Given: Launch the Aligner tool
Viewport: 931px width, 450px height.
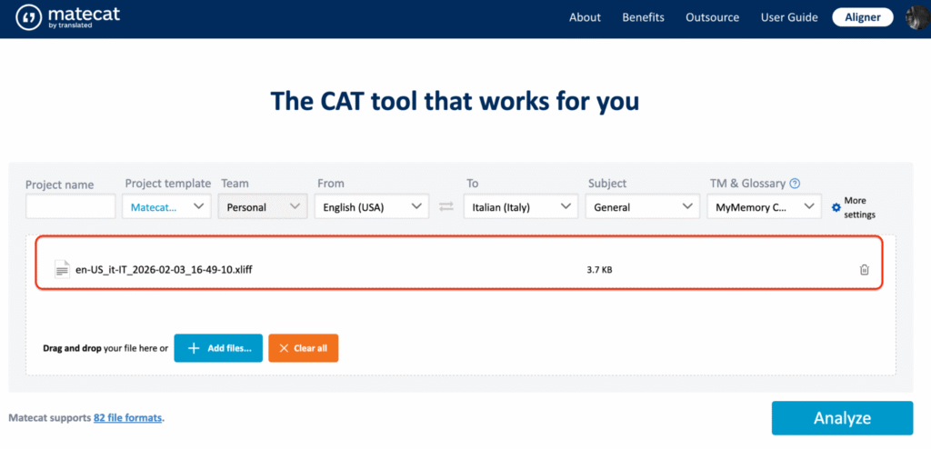Looking at the screenshot, I should coord(863,17).
